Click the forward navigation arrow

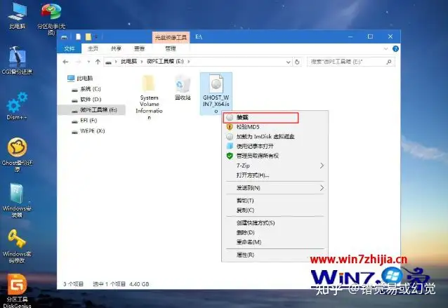tap(78, 62)
